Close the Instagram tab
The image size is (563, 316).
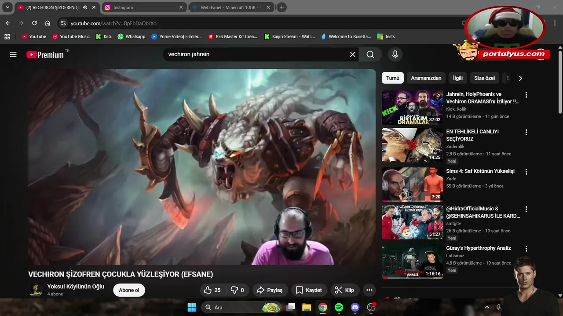click(181, 7)
